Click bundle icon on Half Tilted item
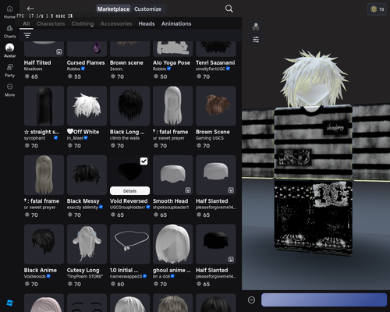This screenshot has width=390, height=312. coord(59,51)
